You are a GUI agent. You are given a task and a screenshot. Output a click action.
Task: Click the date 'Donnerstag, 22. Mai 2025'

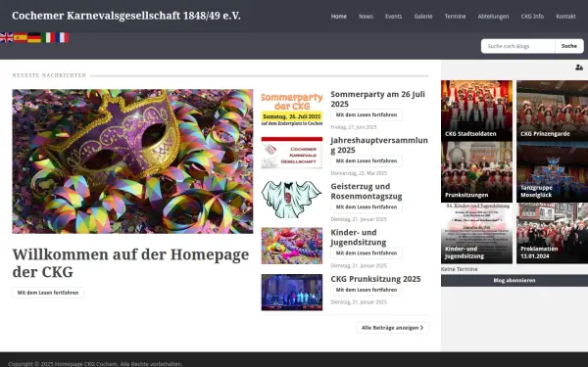[359, 173]
